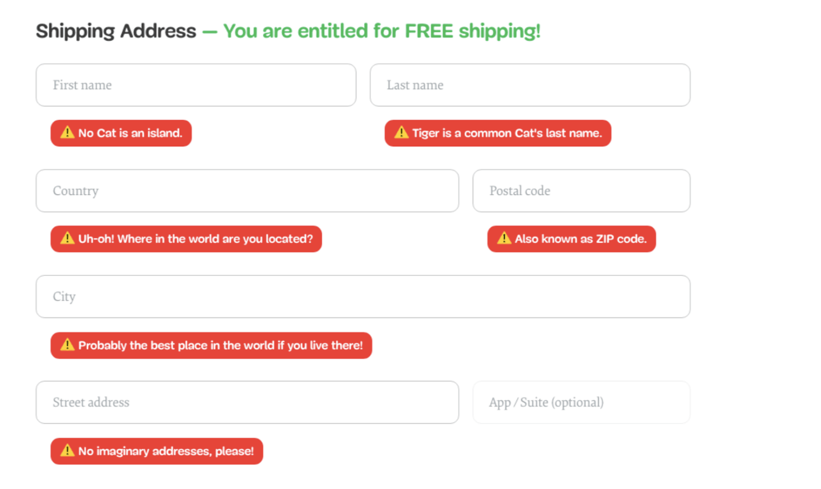Click the "Also known as ZIP code." error text
821x489 pixels.
click(x=580, y=239)
